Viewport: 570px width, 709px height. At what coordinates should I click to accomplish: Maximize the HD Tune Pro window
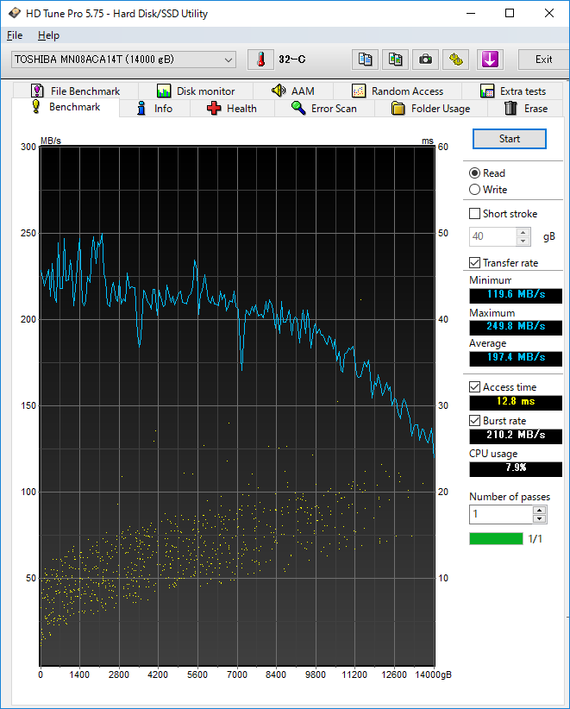(x=510, y=13)
